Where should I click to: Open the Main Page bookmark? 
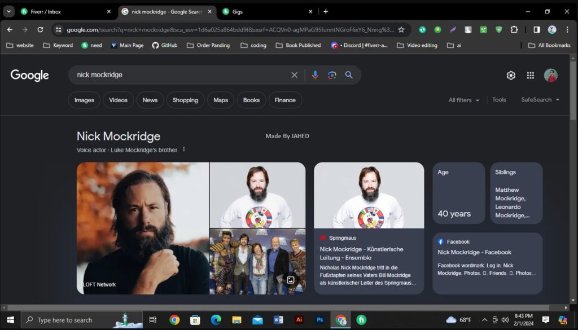[x=127, y=45]
